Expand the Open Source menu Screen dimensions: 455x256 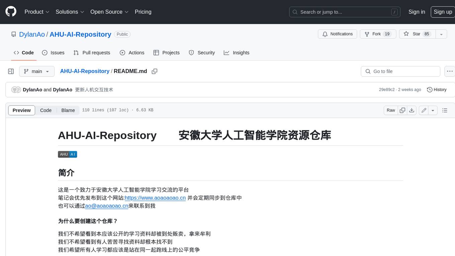coord(109,12)
